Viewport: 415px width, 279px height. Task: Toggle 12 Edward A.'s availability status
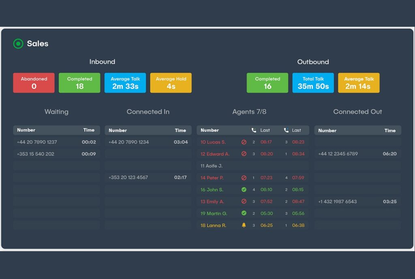click(x=244, y=154)
